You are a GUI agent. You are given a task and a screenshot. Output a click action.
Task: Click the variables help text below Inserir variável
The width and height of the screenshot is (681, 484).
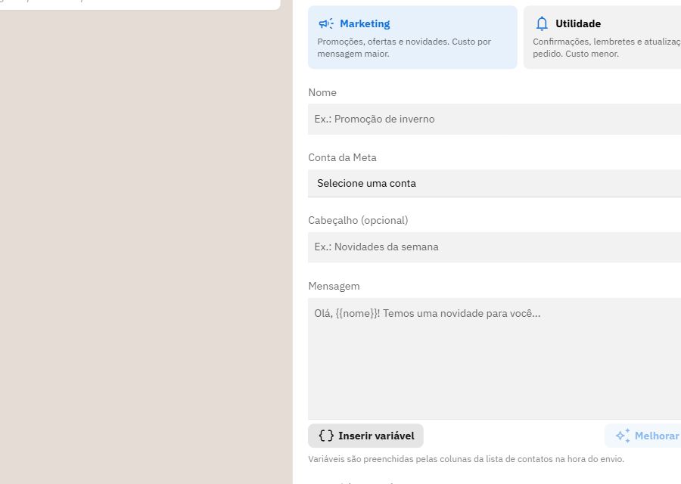465,459
